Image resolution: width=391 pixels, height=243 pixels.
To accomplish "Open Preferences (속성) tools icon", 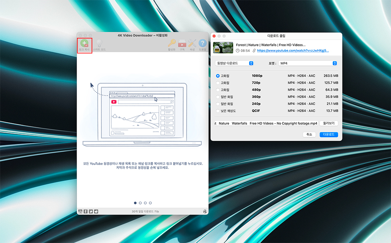I will (192, 43).
